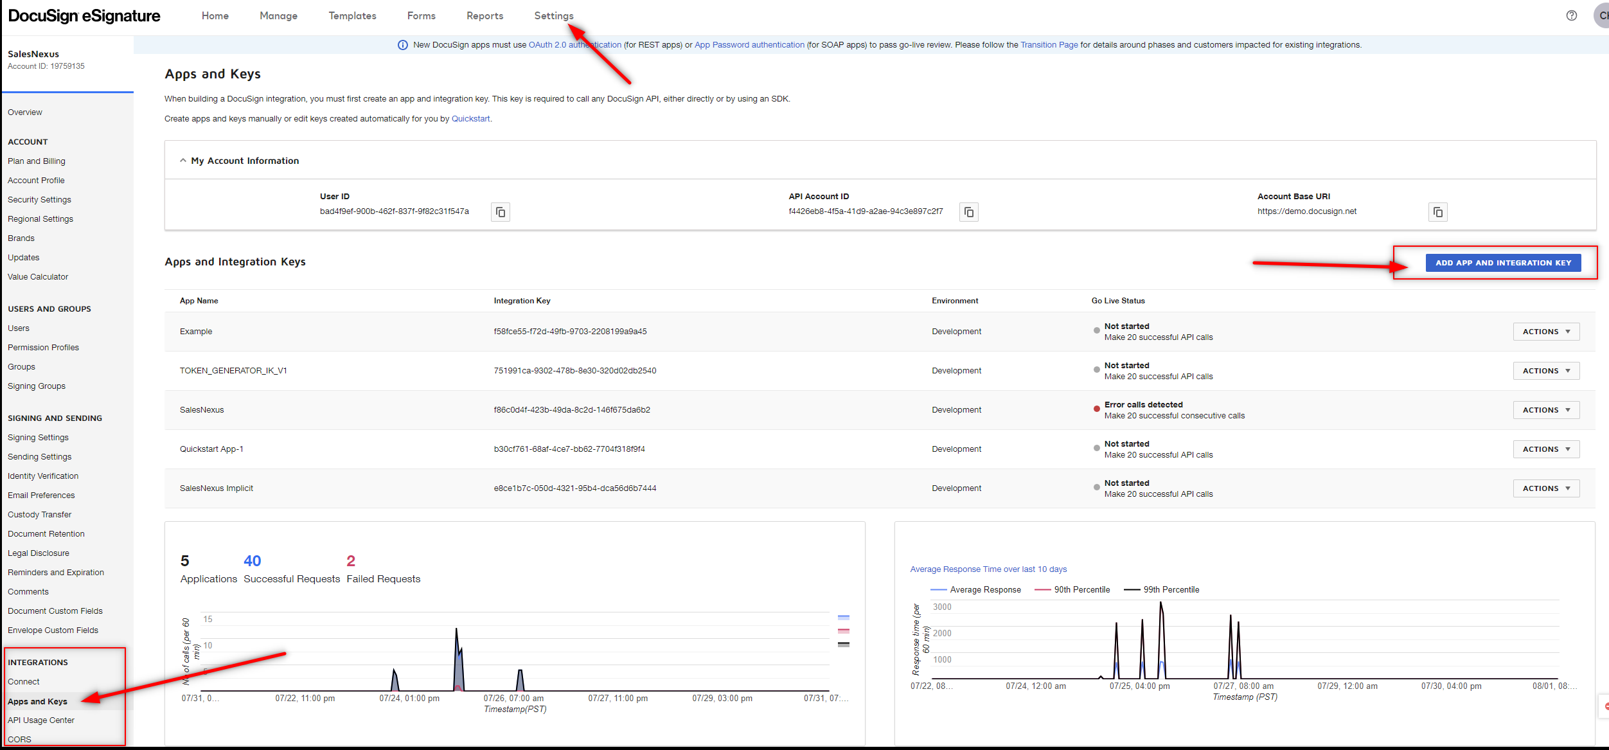
Task: Open Overview in the sidebar
Action: point(25,112)
